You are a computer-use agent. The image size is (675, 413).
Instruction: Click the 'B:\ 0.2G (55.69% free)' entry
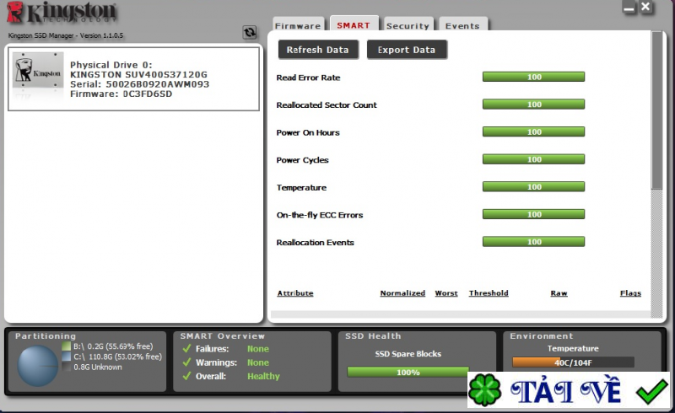[x=113, y=346]
